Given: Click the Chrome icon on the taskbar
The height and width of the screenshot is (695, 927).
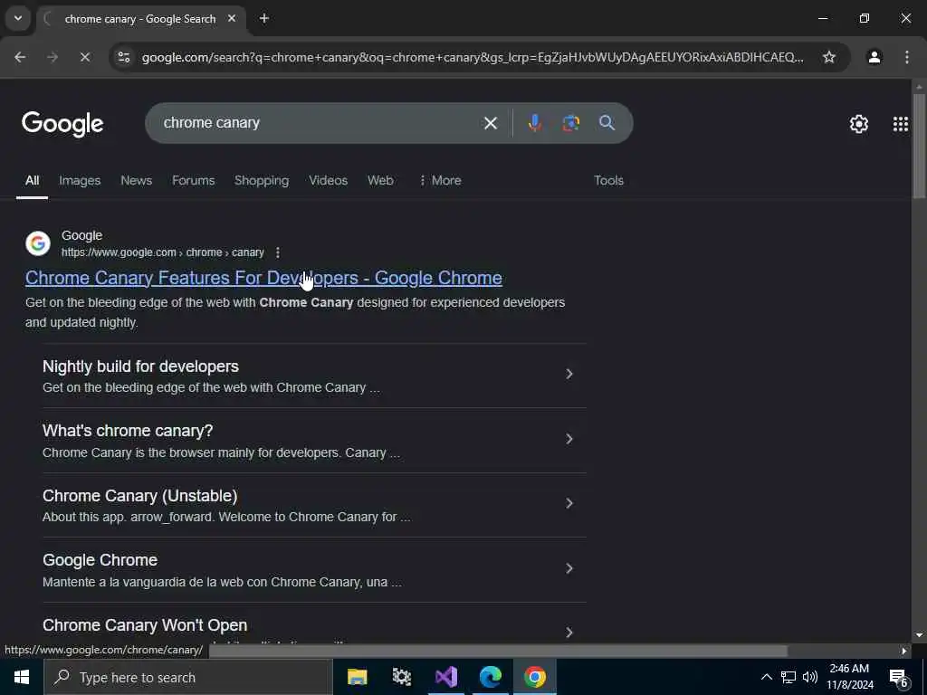Looking at the screenshot, I should click(x=534, y=677).
